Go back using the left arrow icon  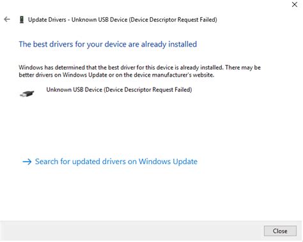tap(7, 19)
